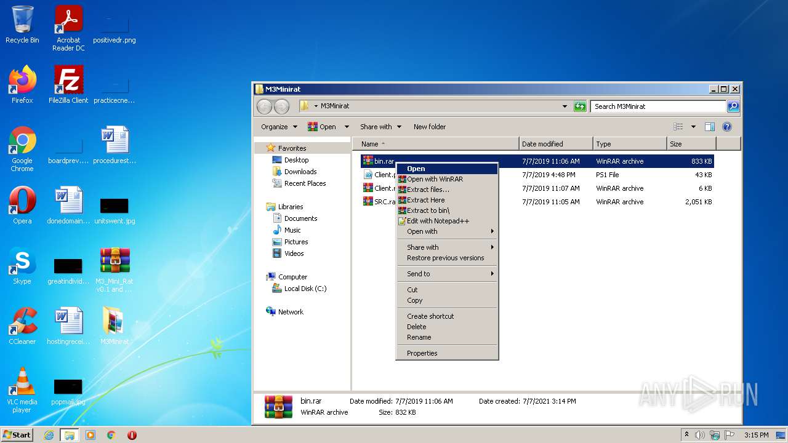Choose Extract files... in context menu

[447, 190]
